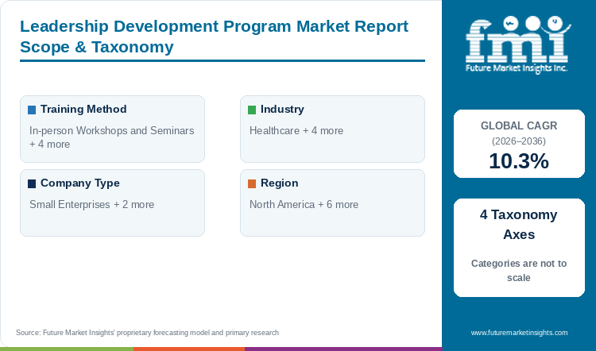596x351 pixels.
Task: Click the orange Region square marker
Action: pyautogui.click(x=252, y=184)
